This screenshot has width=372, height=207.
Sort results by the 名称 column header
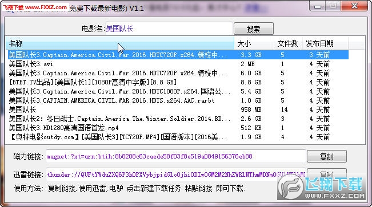(x=120, y=43)
